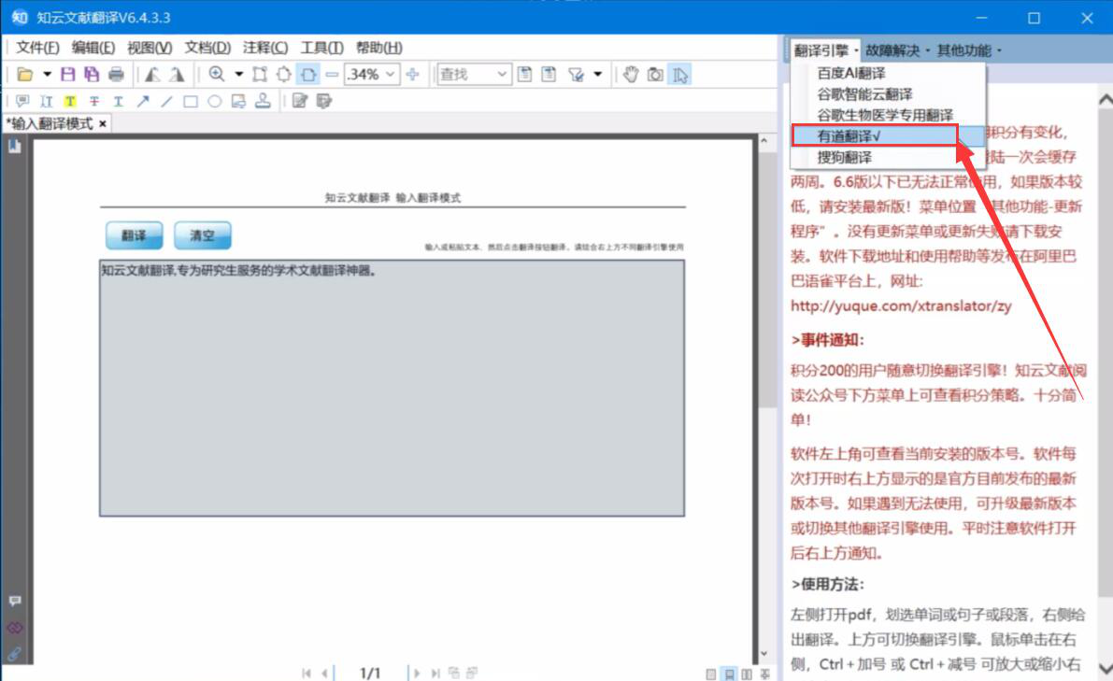Select the stamp tool
Image resolution: width=1113 pixels, height=681 pixels.
pos(263,101)
